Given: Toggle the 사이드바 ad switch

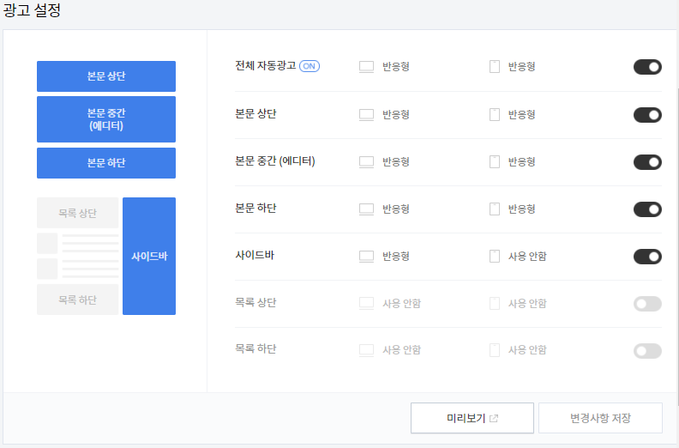Looking at the screenshot, I should pos(647,257).
